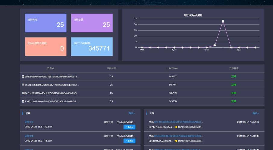Image resolution: width=273 pixels, height=150 pixels.
Task: Open transaction hash 0X4D426E4E83F28C67
Action: 179,136
